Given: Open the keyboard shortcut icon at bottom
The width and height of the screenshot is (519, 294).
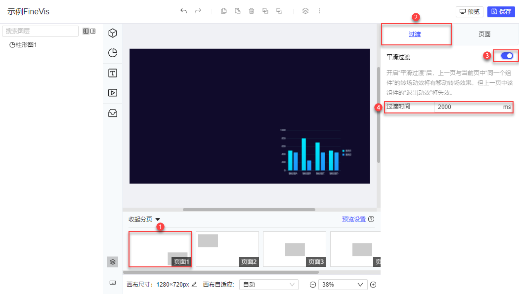Looking at the screenshot, I should (113, 283).
